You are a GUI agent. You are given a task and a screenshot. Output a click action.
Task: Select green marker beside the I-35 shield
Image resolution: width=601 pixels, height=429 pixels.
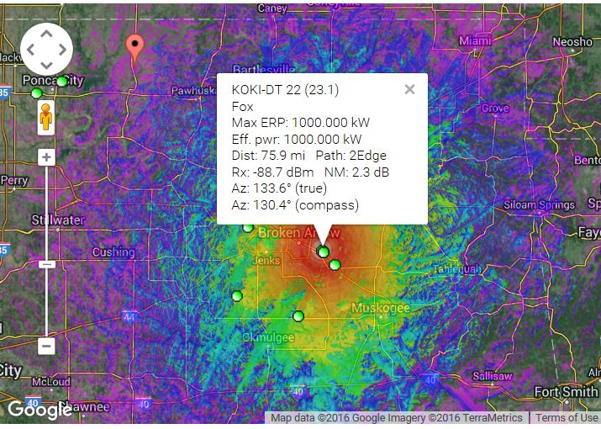click(35, 93)
